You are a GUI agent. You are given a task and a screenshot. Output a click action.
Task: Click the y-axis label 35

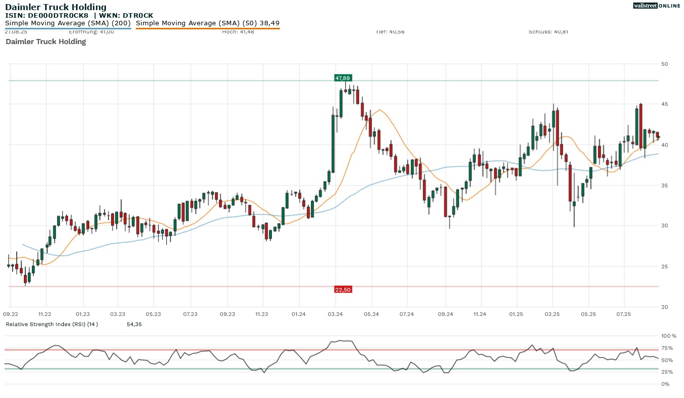[664, 185]
